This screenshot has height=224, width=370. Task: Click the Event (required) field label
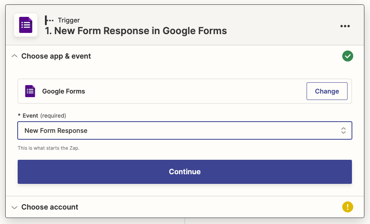click(42, 116)
